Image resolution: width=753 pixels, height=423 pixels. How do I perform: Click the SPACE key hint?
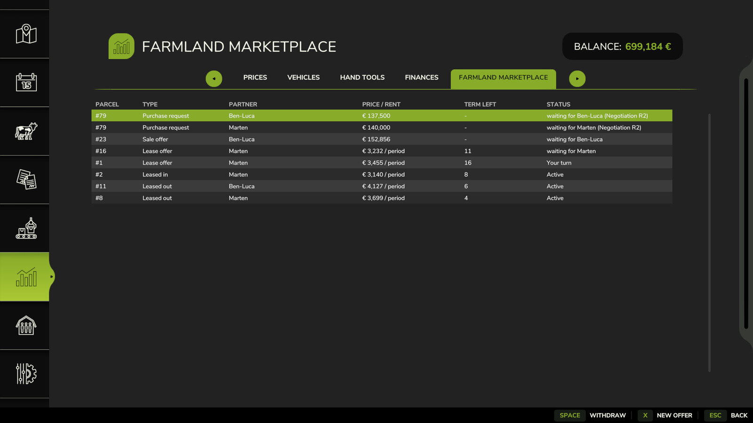570,415
